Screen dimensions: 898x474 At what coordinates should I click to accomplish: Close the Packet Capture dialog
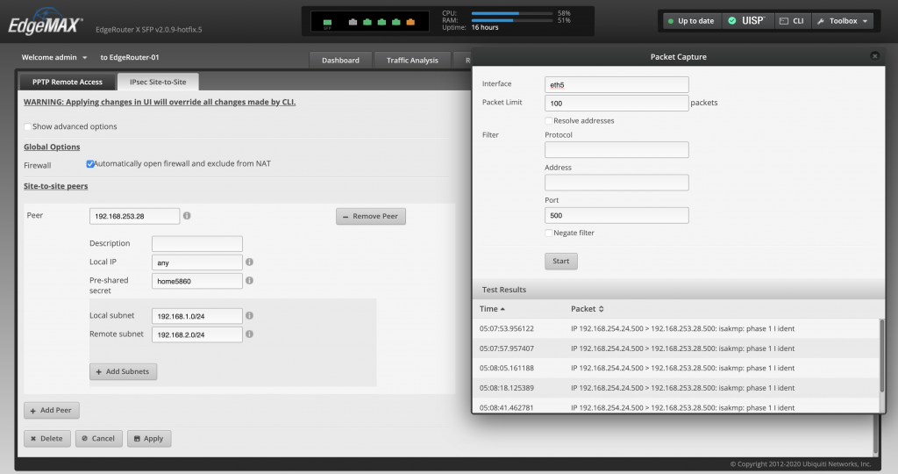pos(874,56)
